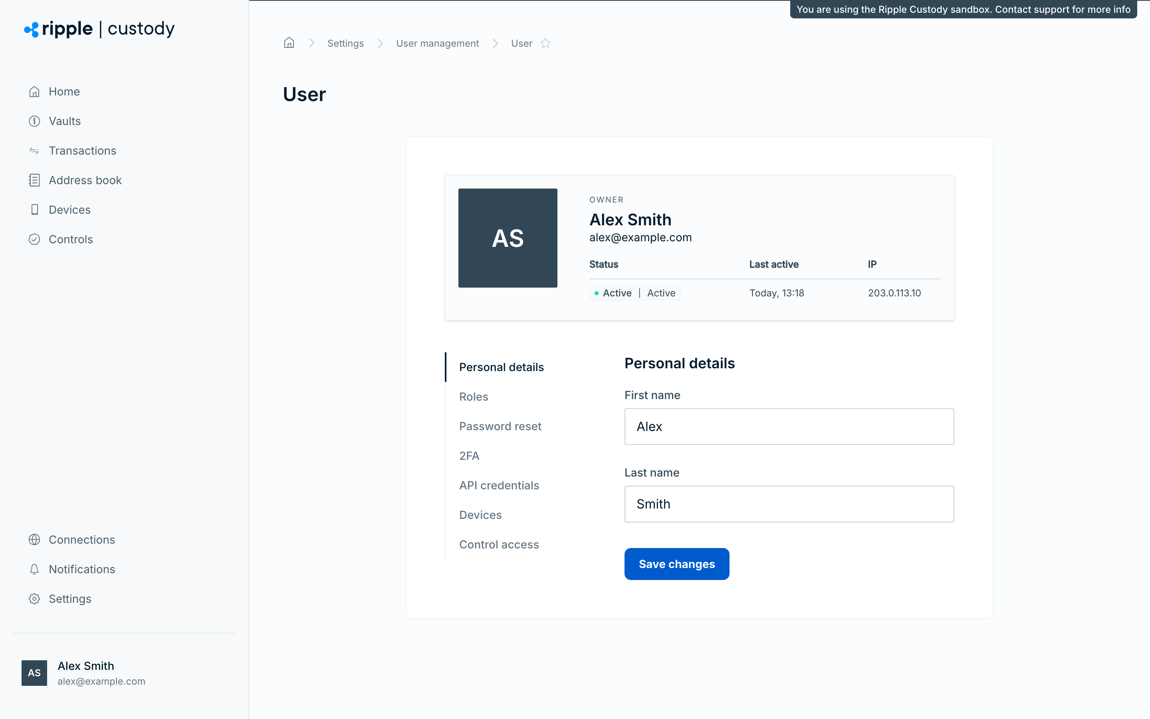
Task: Select the Personal details tab
Action: 502,367
